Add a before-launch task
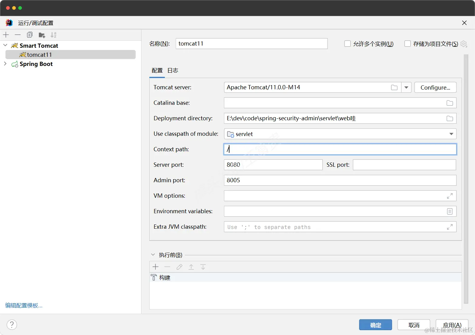 (x=155, y=267)
